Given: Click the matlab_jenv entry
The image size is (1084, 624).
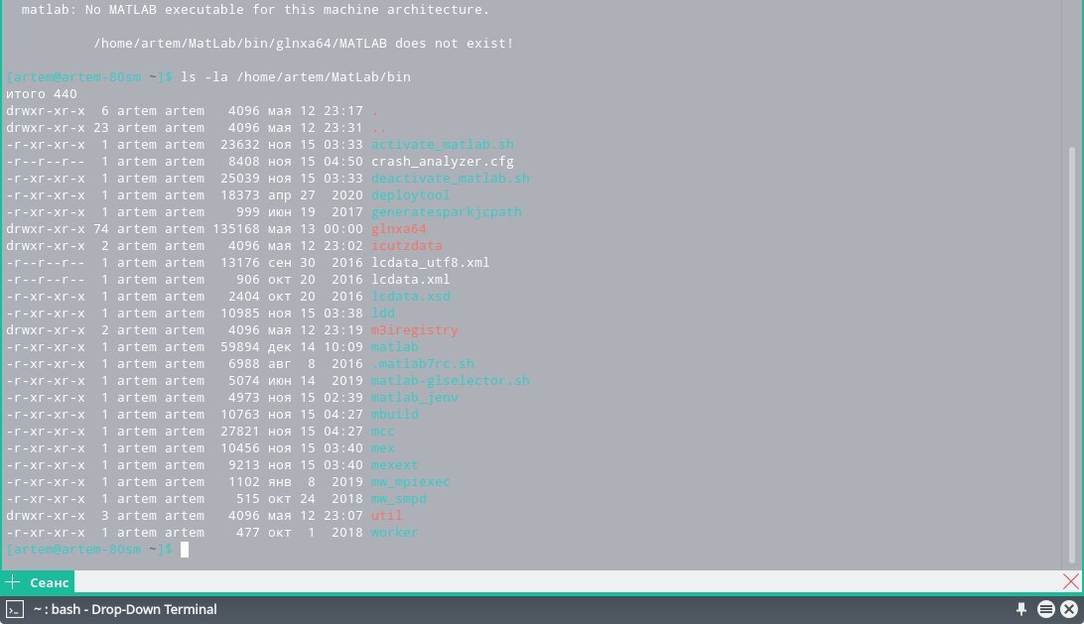Looking at the screenshot, I should 415,398.
